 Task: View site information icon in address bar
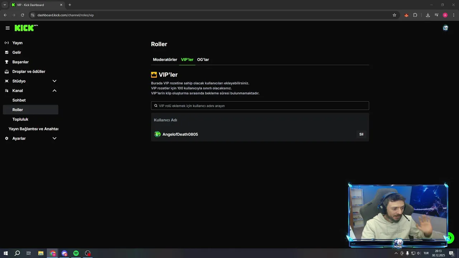[x=33, y=15]
